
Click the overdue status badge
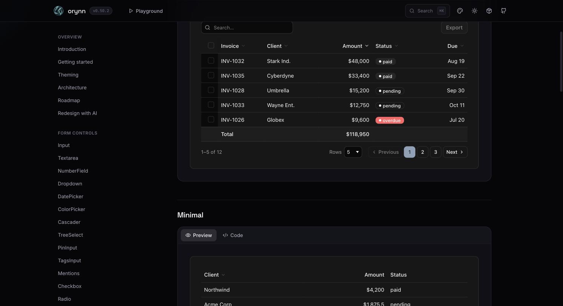[390, 120]
